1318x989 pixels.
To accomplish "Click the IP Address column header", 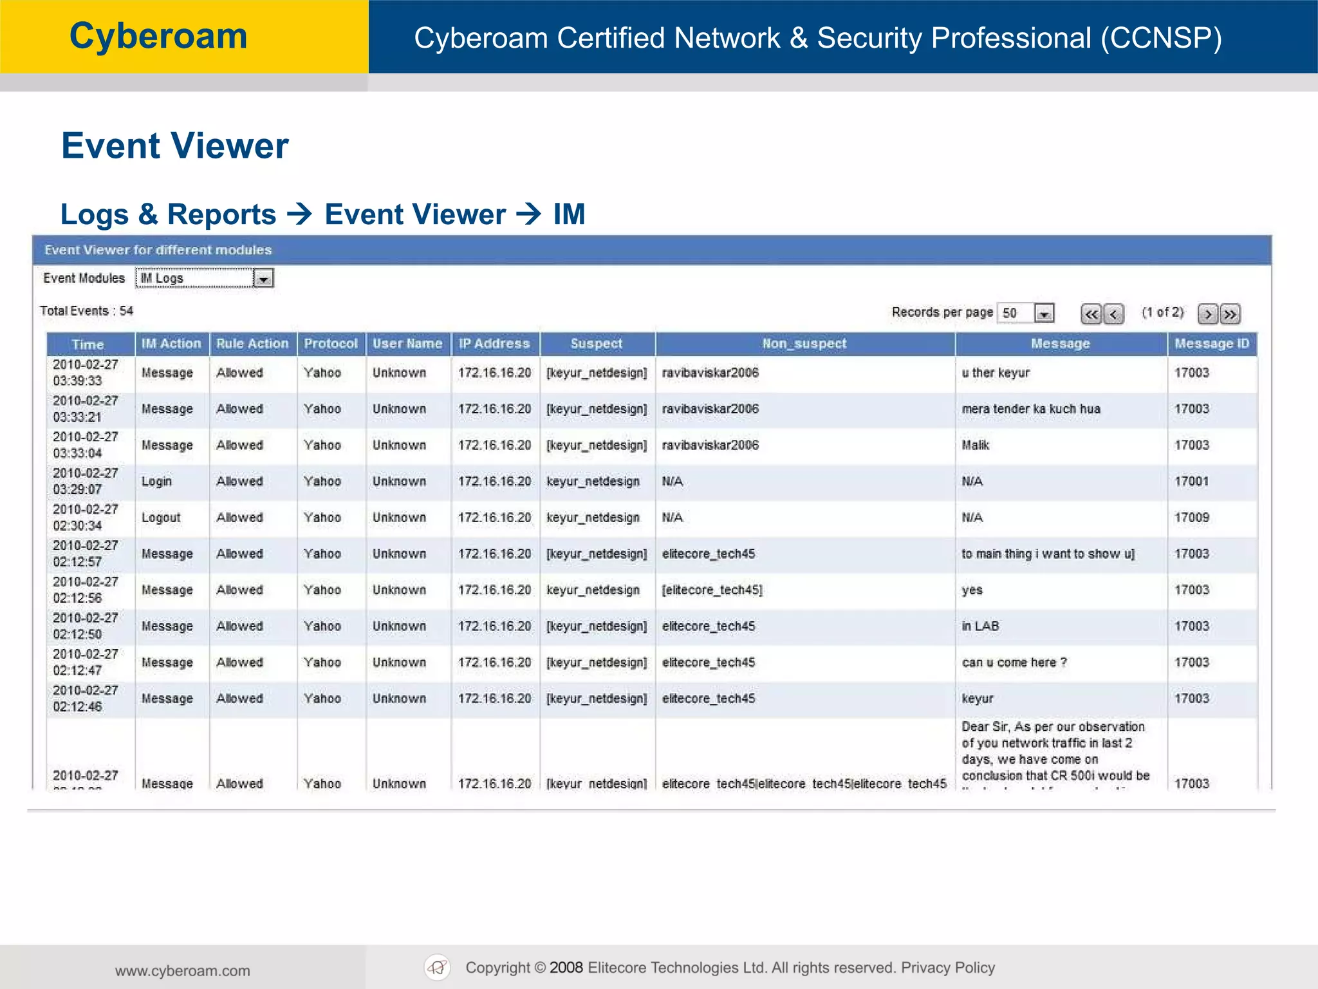I will coord(495,344).
